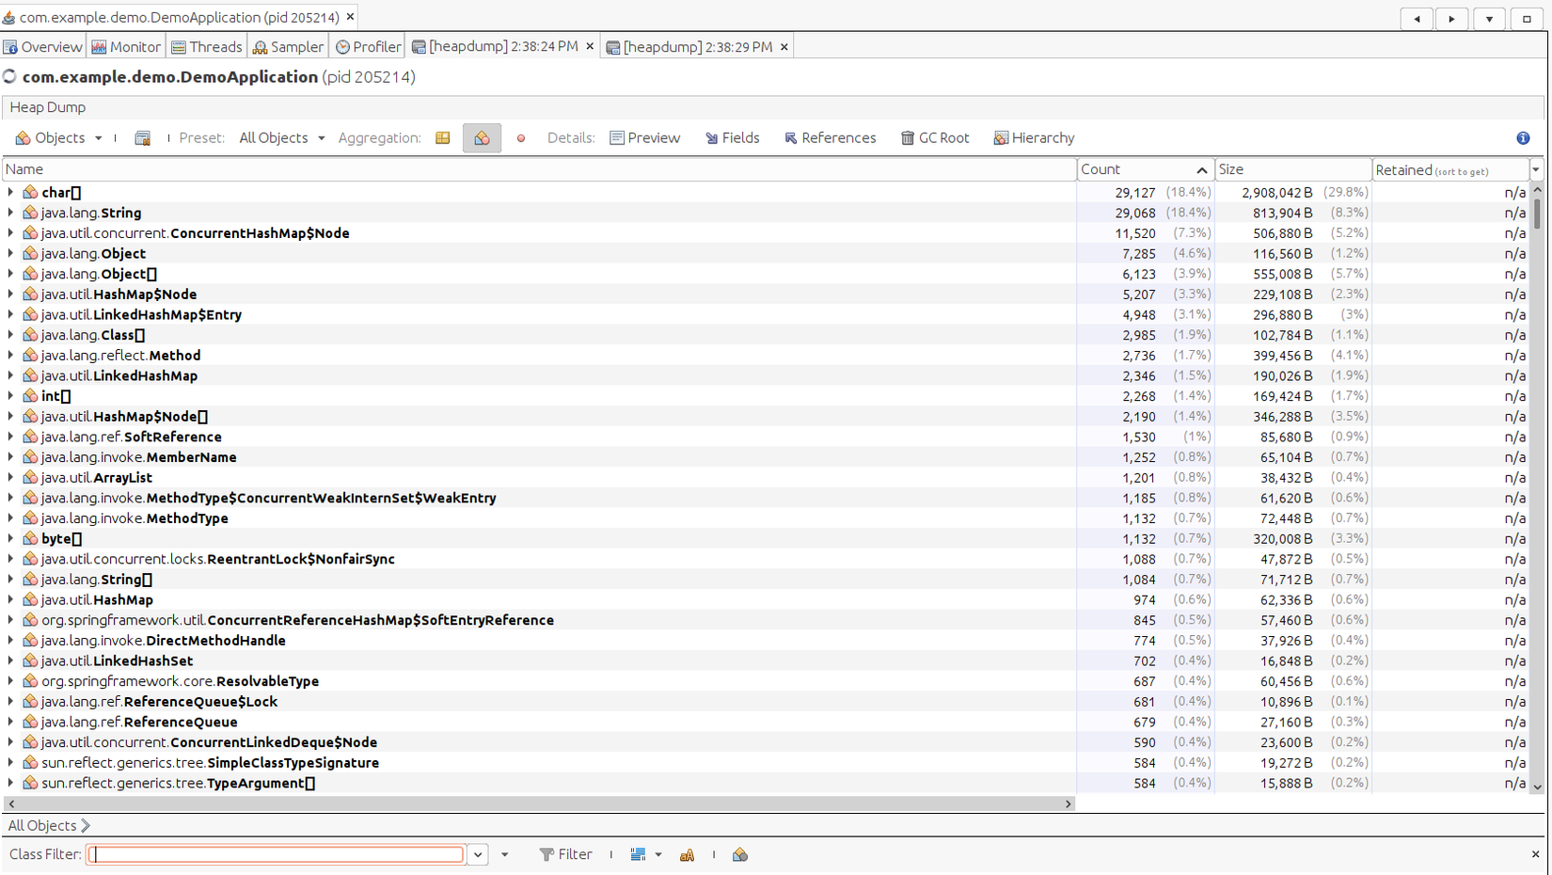The height and width of the screenshot is (875, 1552).
Task: Click the compute retained sizes toolbar icon
Action: point(142,138)
